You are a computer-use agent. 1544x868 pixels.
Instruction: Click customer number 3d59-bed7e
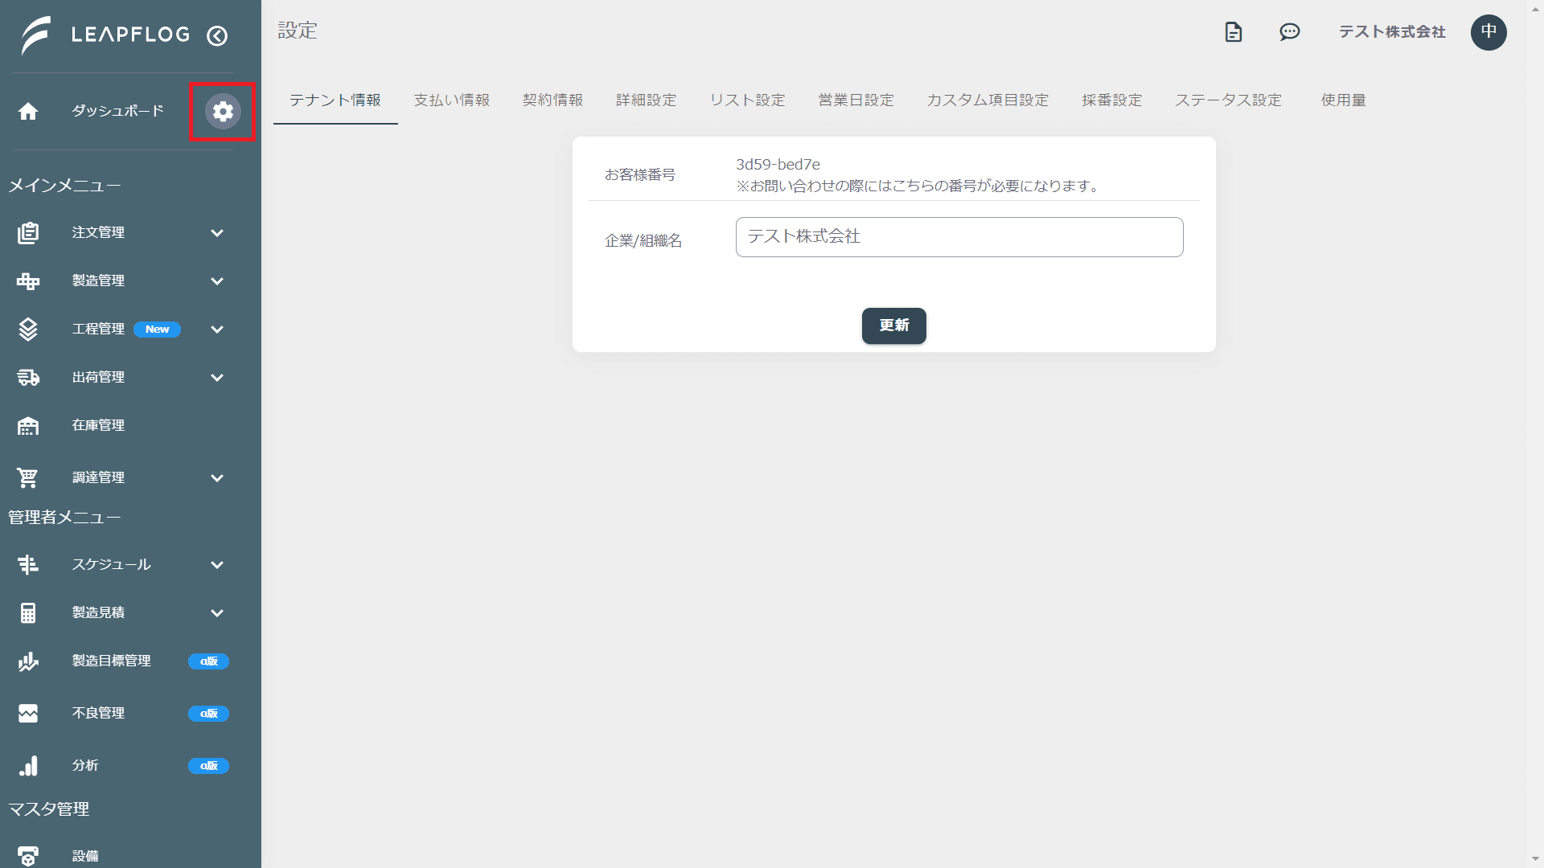tap(778, 165)
